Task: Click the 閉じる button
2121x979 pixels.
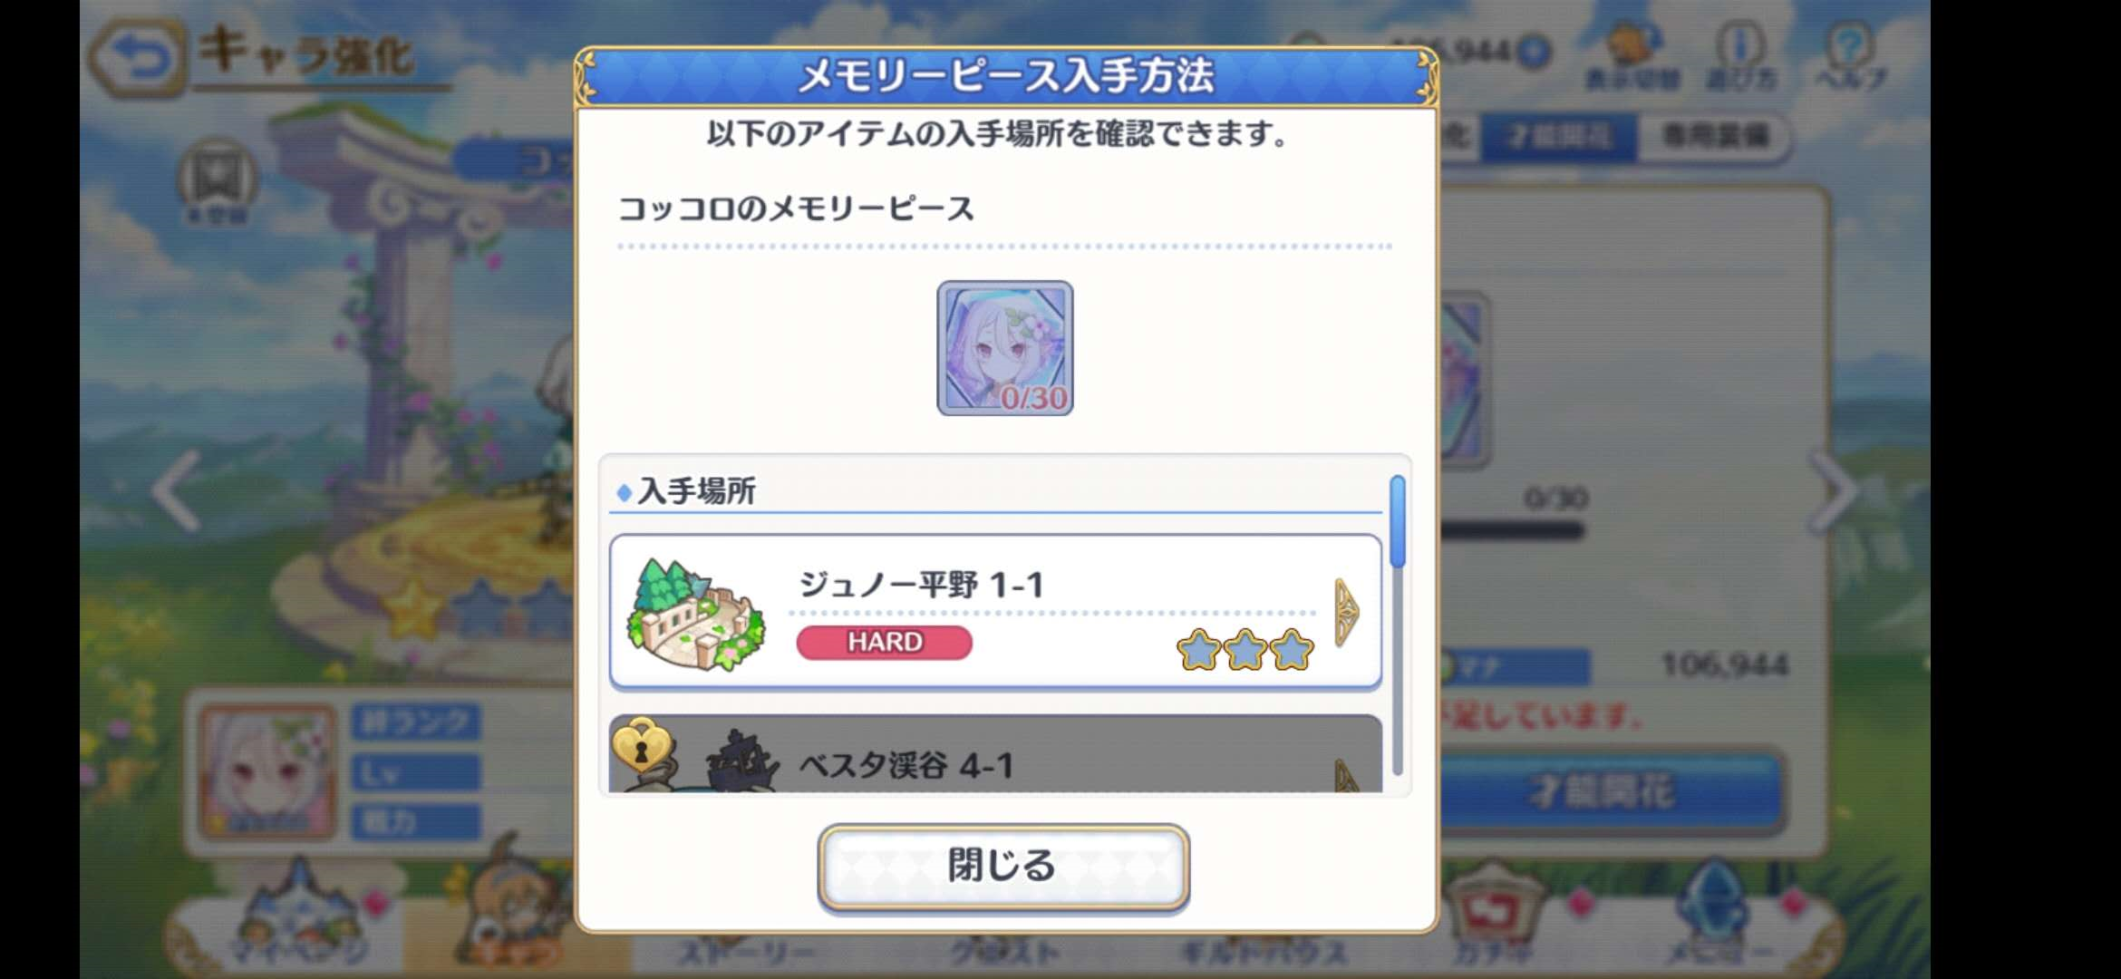Action: click(x=1003, y=866)
